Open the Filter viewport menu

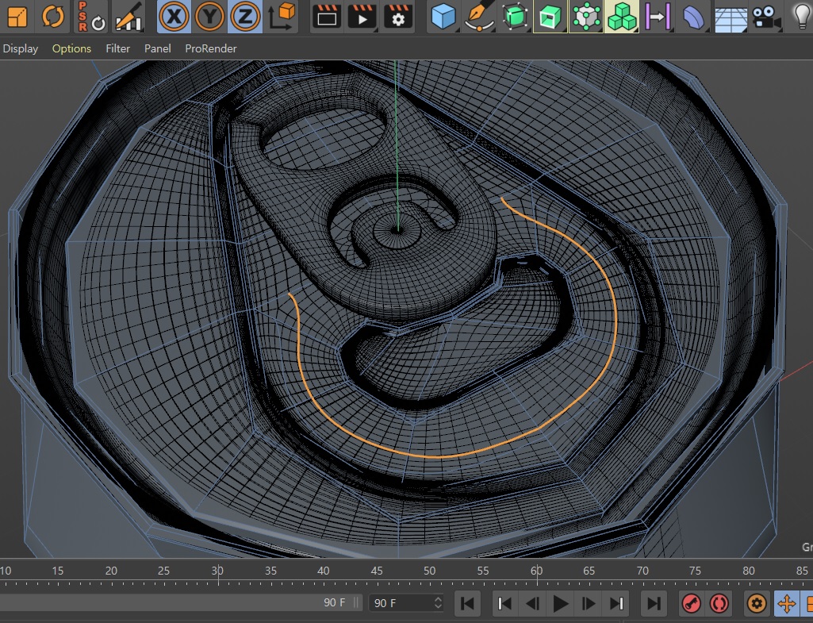coord(117,48)
